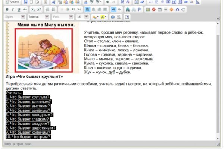Create a New Page with the blank-page icon

click(x=31, y=2)
